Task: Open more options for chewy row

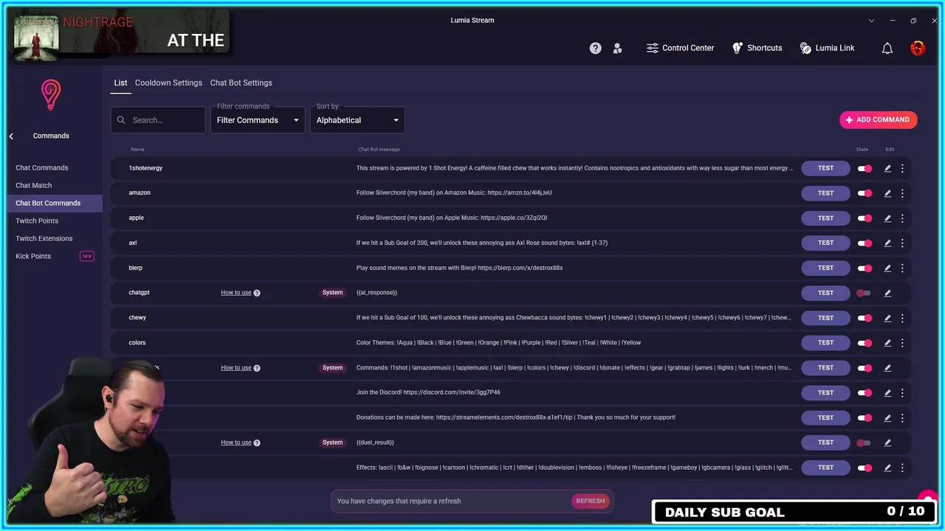Action: tap(902, 318)
